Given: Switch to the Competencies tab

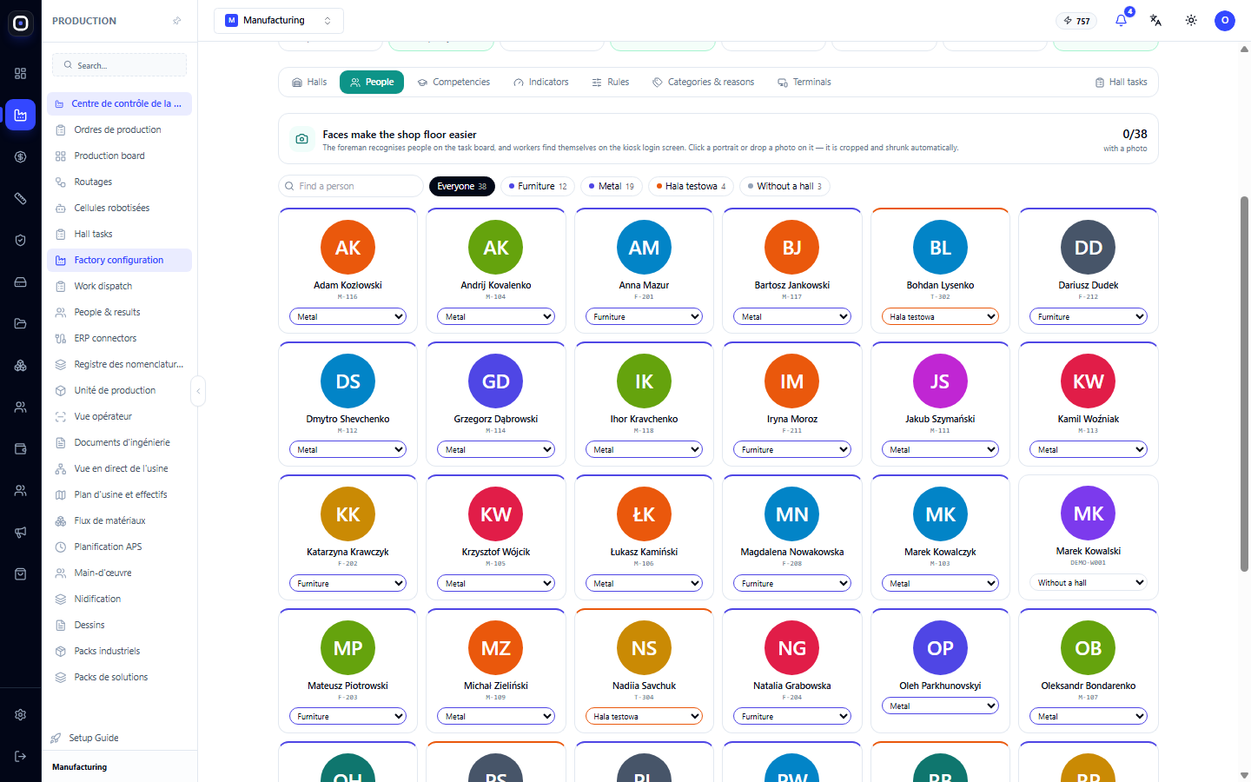Looking at the screenshot, I should (453, 82).
